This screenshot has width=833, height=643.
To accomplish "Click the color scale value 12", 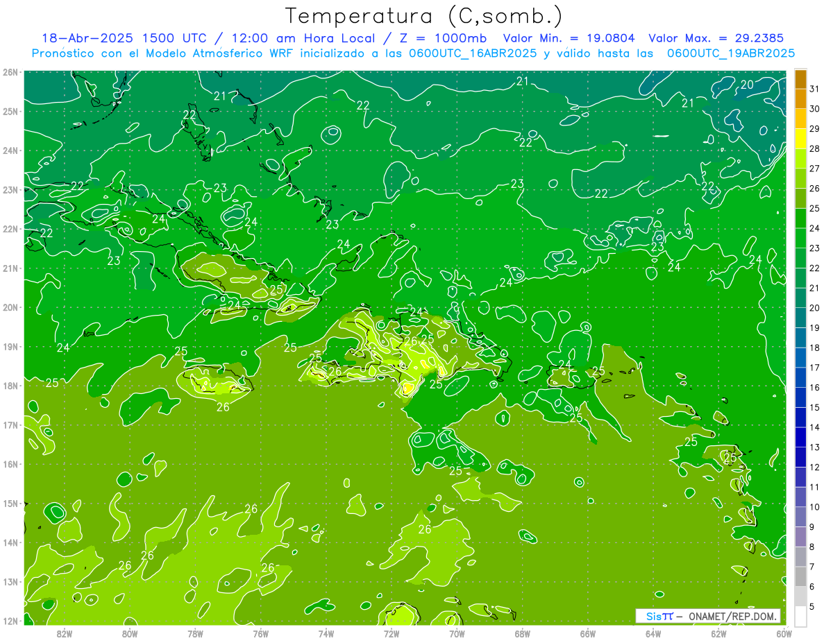I will pyautogui.click(x=814, y=467).
